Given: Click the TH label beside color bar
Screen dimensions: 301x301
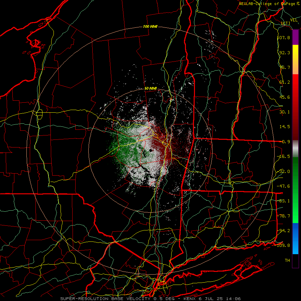Looking at the screenshot, I should pos(287,261).
